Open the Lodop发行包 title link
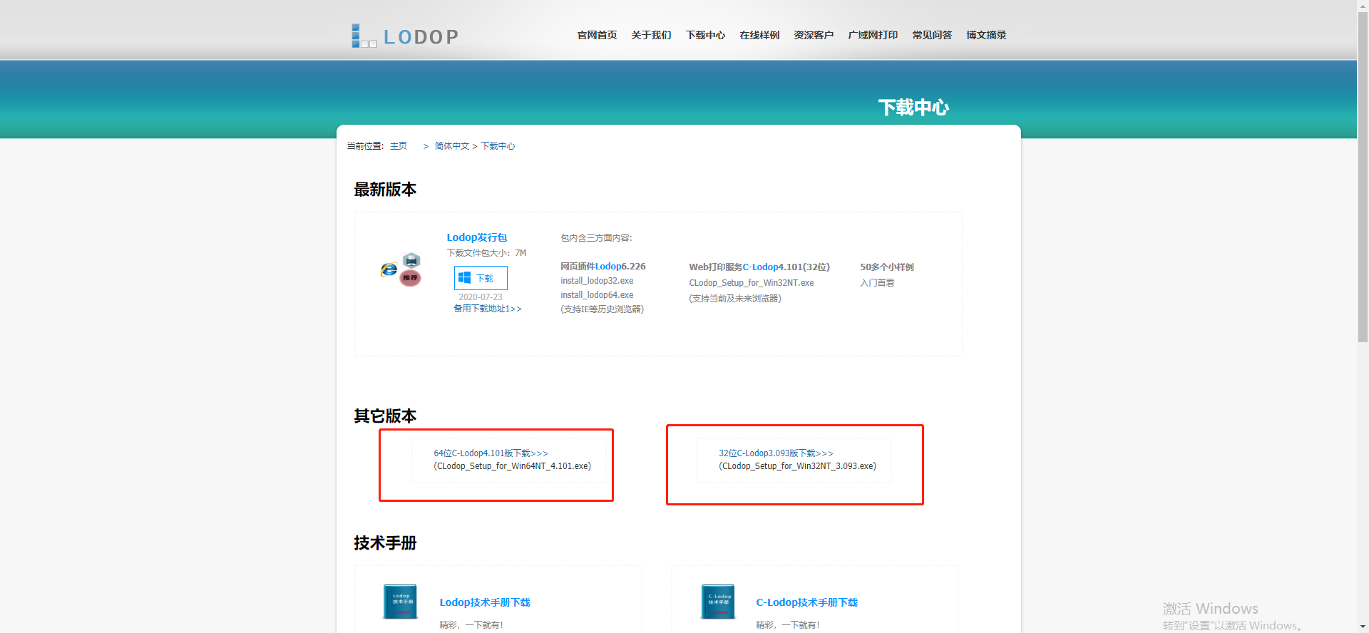 point(477,237)
